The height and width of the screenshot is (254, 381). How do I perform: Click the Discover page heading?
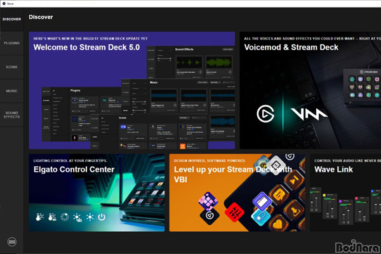[41, 17]
